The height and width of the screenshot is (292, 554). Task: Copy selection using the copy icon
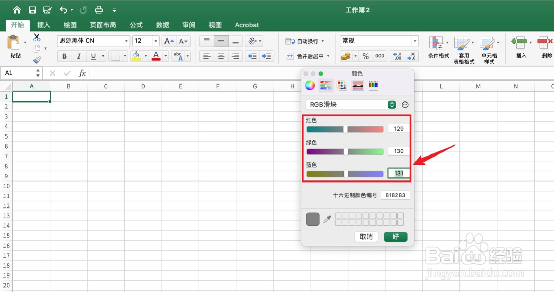coord(37,48)
